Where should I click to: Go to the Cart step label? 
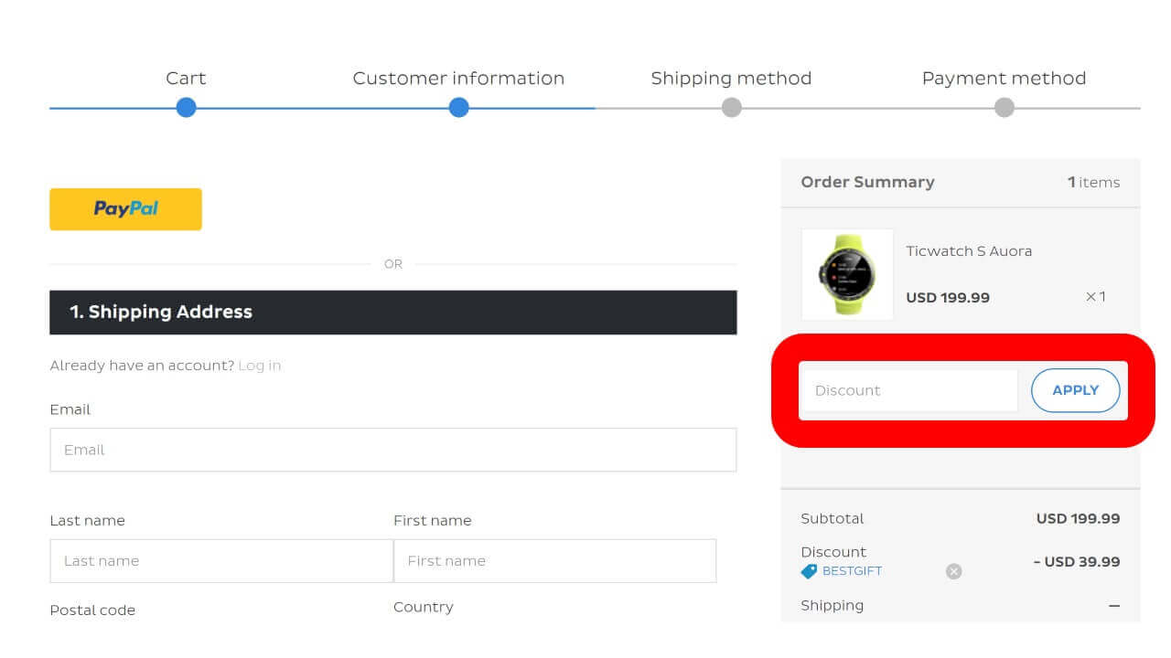(186, 79)
